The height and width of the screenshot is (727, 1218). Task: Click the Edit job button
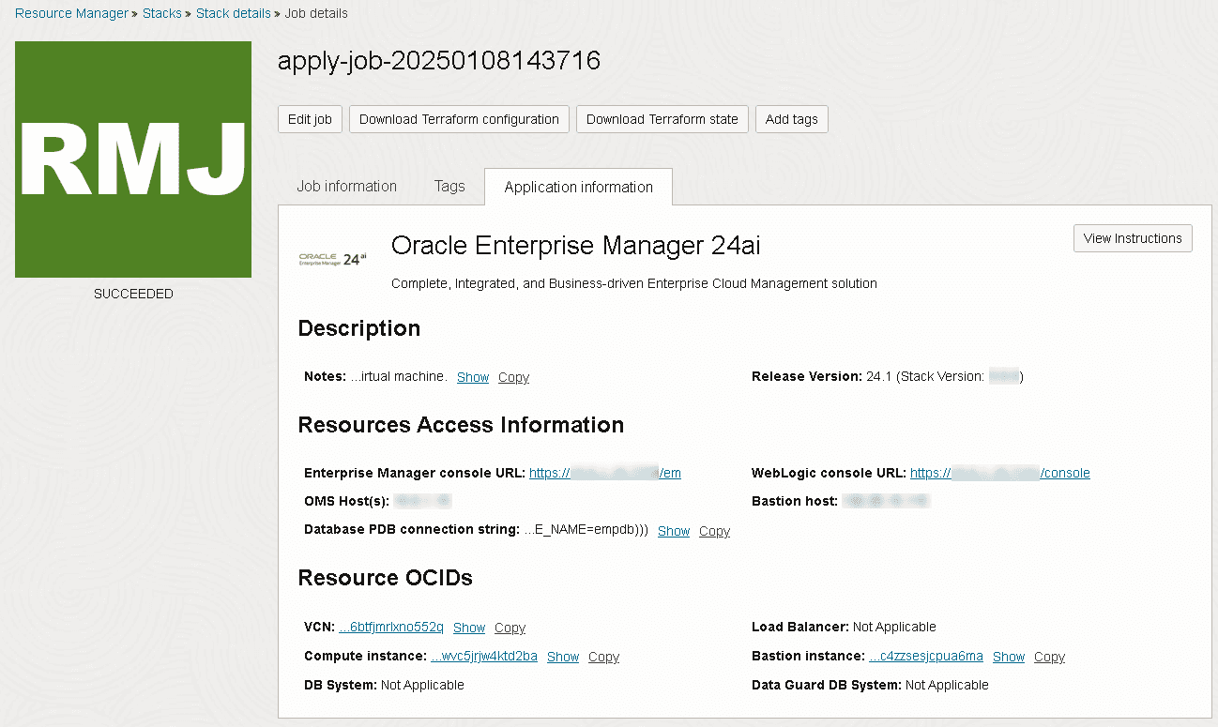pyautogui.click(x=311, y=119)
